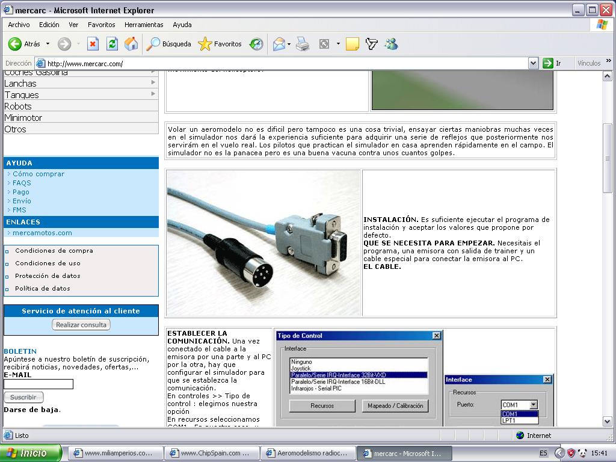
Task: Click the vertical page scrollbar thumb
Action: [x=608, y=158]
